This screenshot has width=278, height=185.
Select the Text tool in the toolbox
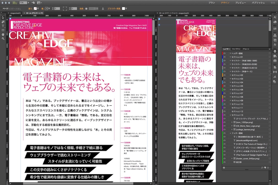point(3,26)
